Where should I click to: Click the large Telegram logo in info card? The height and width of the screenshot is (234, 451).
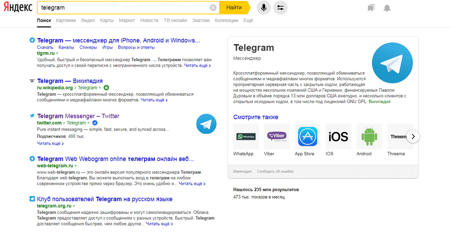click(x=392, y=63)
